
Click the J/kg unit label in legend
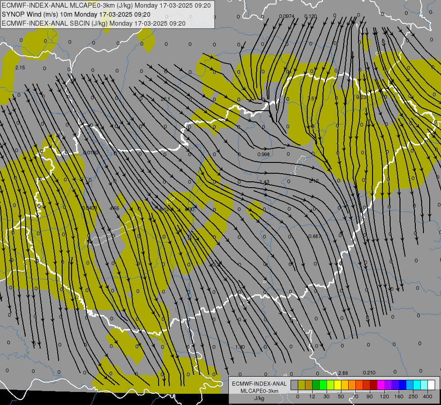259,398
